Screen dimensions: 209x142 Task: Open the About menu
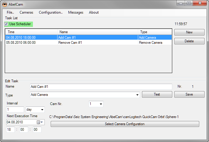tap(94, 12)
